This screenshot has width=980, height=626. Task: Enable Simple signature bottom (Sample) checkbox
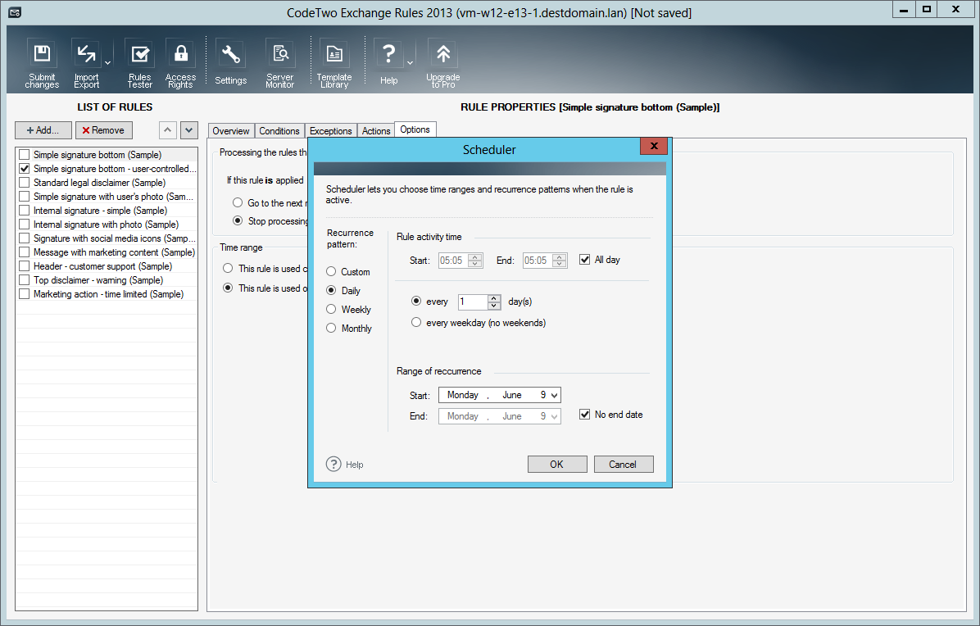pos(25,154)
